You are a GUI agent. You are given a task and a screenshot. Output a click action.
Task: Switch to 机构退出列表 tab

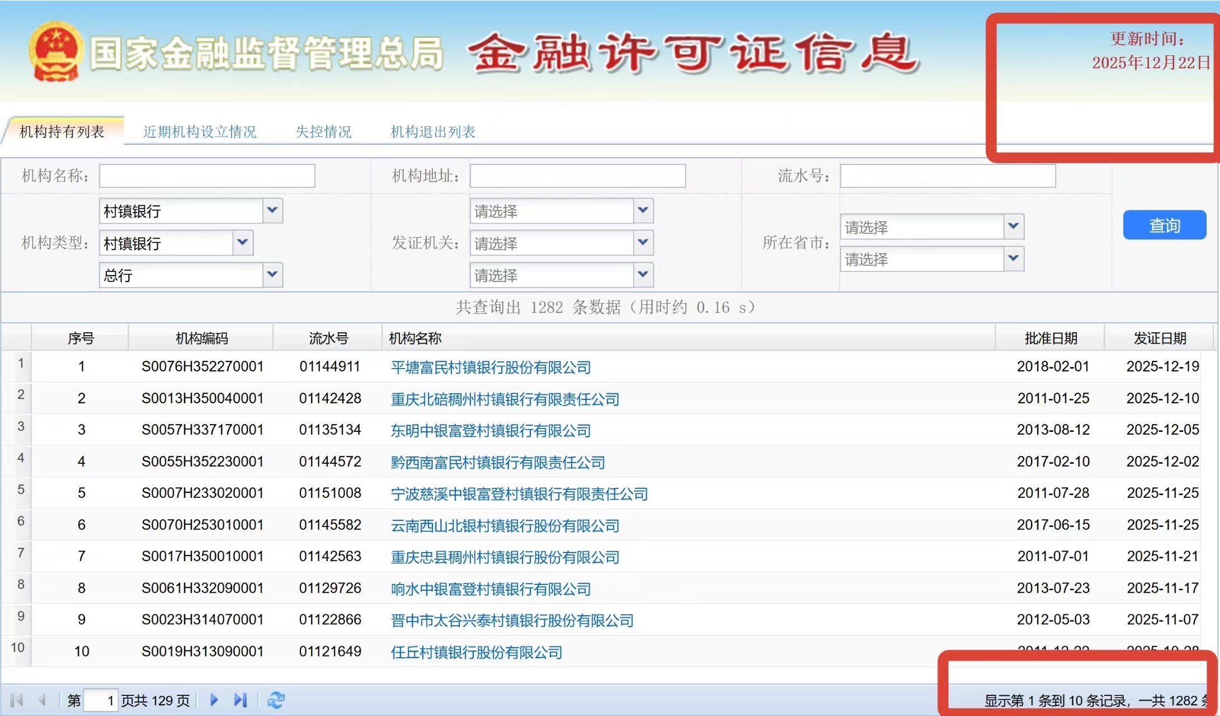coord(433,132)
